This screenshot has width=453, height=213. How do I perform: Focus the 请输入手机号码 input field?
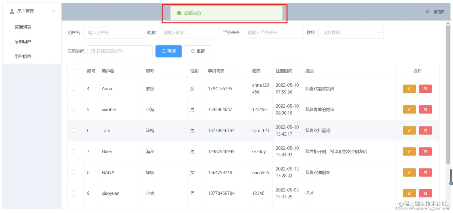(x=273, y=32)
